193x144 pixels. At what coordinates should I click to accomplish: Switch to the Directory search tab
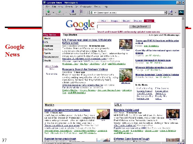click(138, 21)
